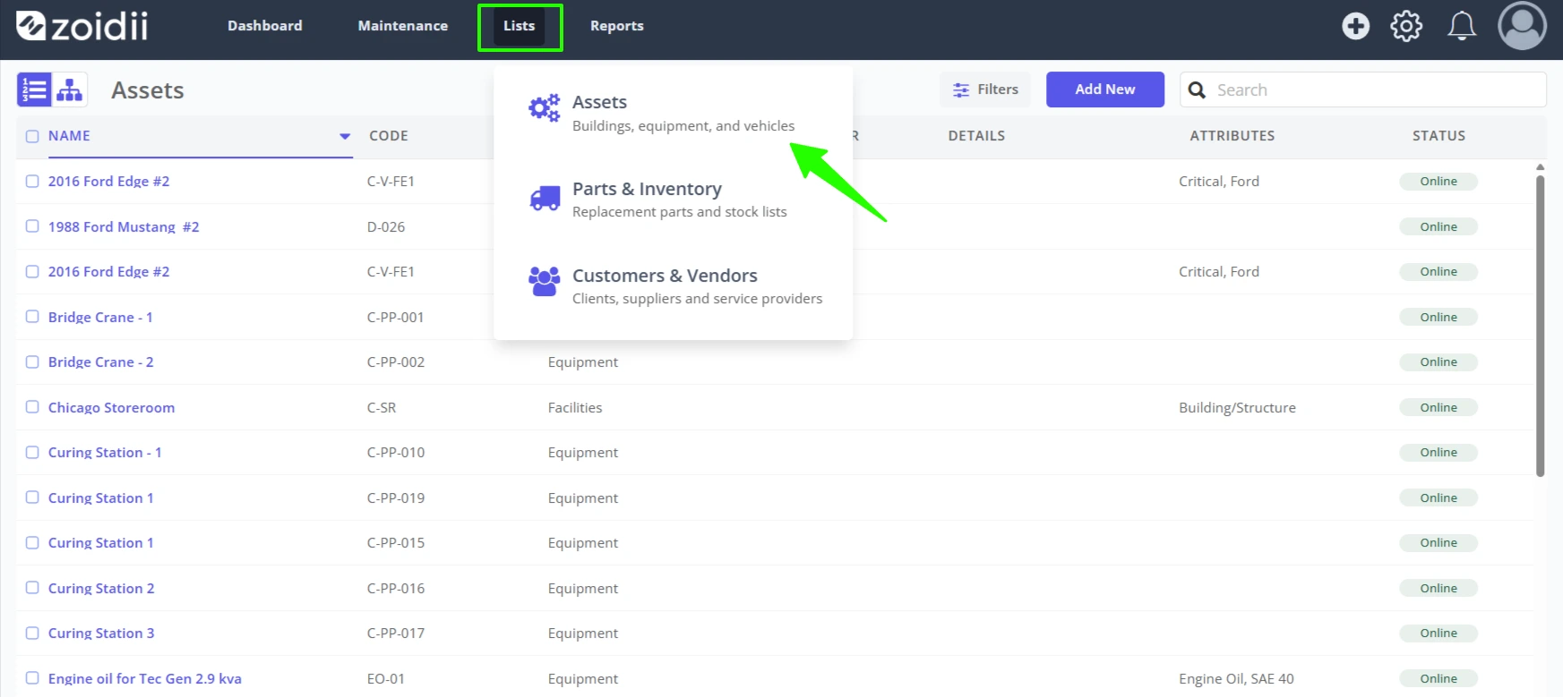The image size is (1563, 697).
Task: Switch to list view icon
Action: 34,89
